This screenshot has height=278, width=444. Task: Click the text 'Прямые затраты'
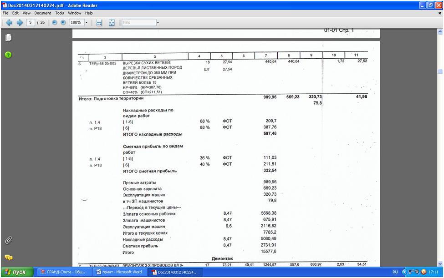(139, 183)
